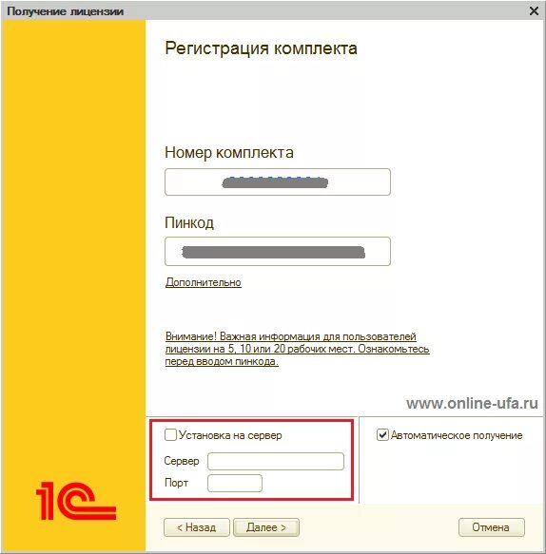The image size is (546, 554).
Task: Cancel registration via Отмена button
Action: point(492,527)
